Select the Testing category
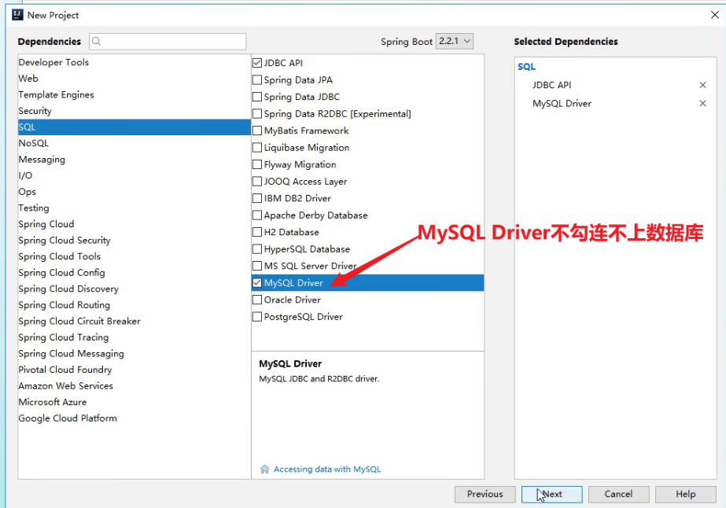Viewport: 726px width, 508px height. click(x=135, y=208)
